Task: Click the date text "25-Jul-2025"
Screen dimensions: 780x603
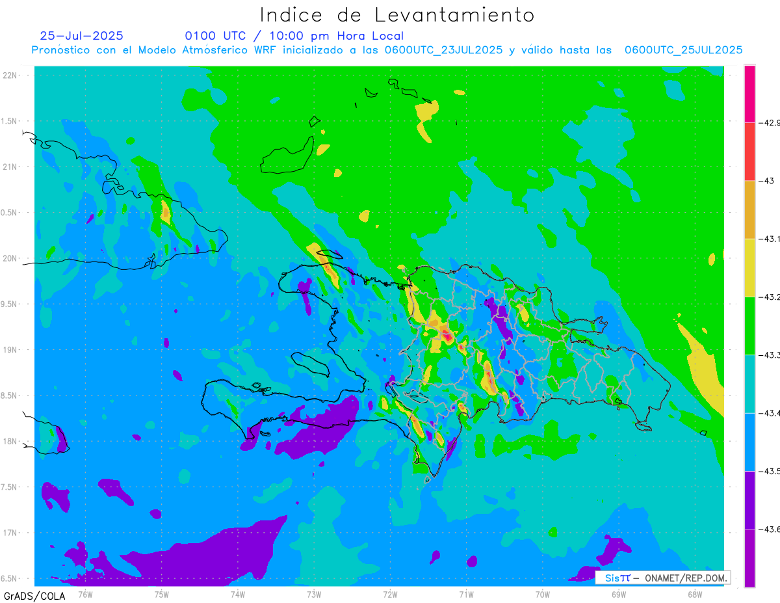Action: point(81,36)
